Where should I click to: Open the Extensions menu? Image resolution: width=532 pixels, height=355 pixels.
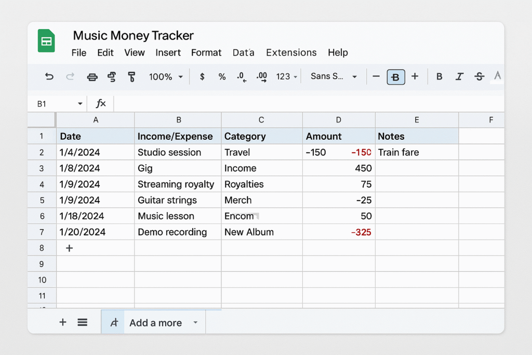tap(291, 52)
